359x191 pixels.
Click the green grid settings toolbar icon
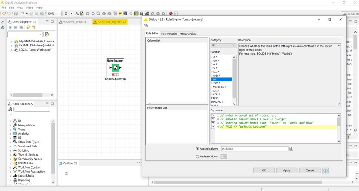[x=136, y=14]
